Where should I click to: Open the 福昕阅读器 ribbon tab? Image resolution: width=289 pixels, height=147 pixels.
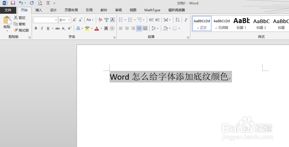(x=176, y=10)
